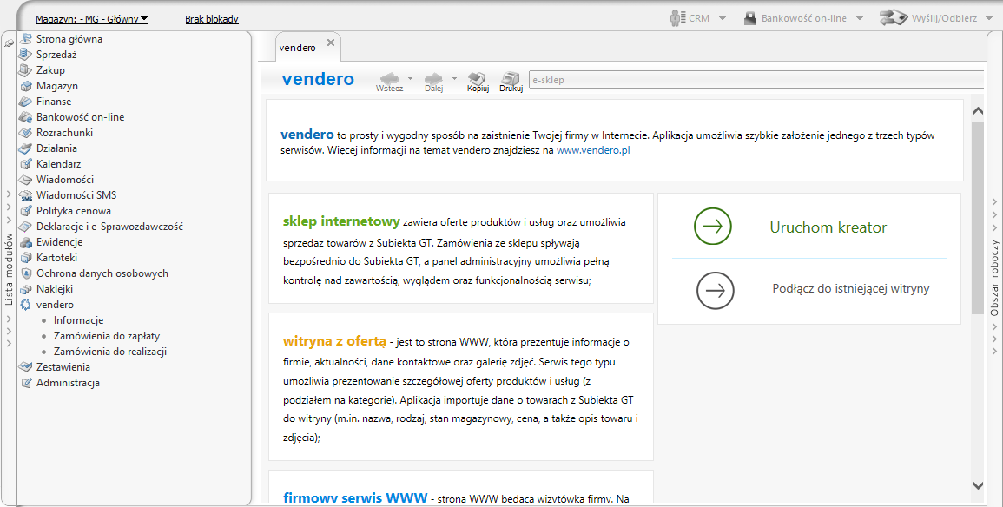Open the CRM dropdown arrow
Image resolution: width=1003 pixels, height=507 pixels.
tap(723, 18)
